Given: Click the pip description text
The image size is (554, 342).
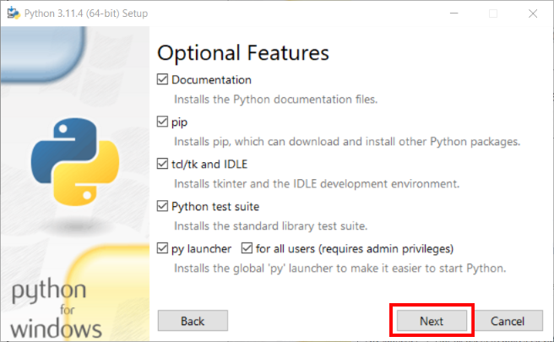Looking at the screenshot, I should (x=347, y=141).
